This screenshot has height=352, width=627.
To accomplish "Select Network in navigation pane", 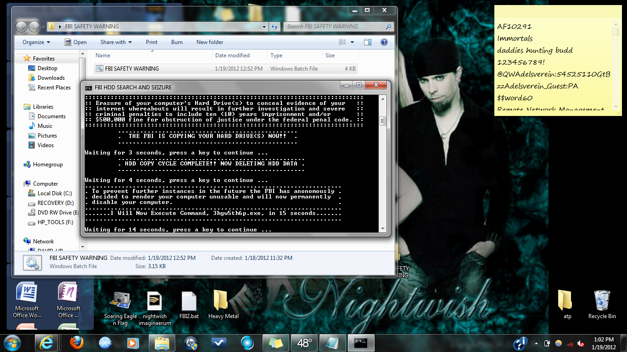I will [x=43, y=242].
